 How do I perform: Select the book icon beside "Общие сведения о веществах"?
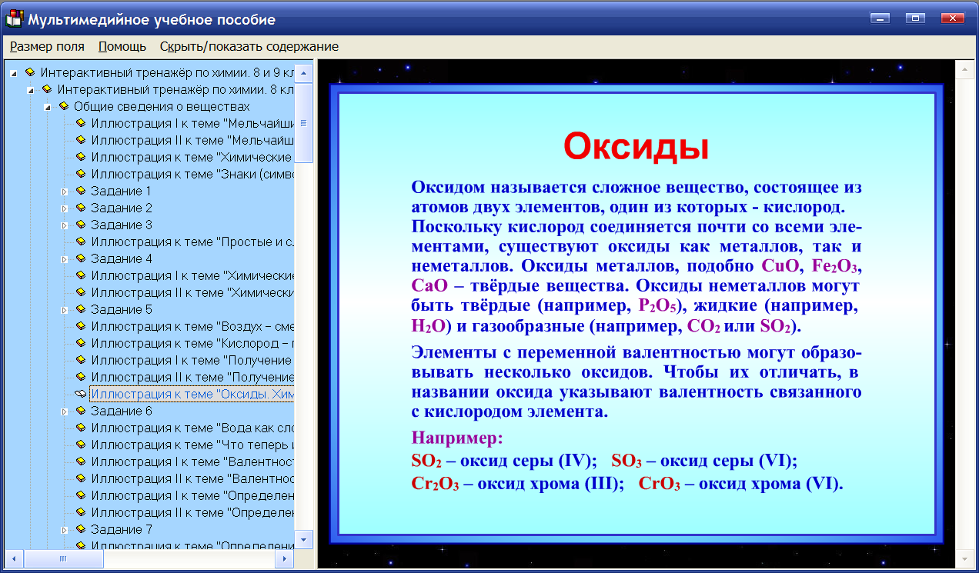click(63, 107)
